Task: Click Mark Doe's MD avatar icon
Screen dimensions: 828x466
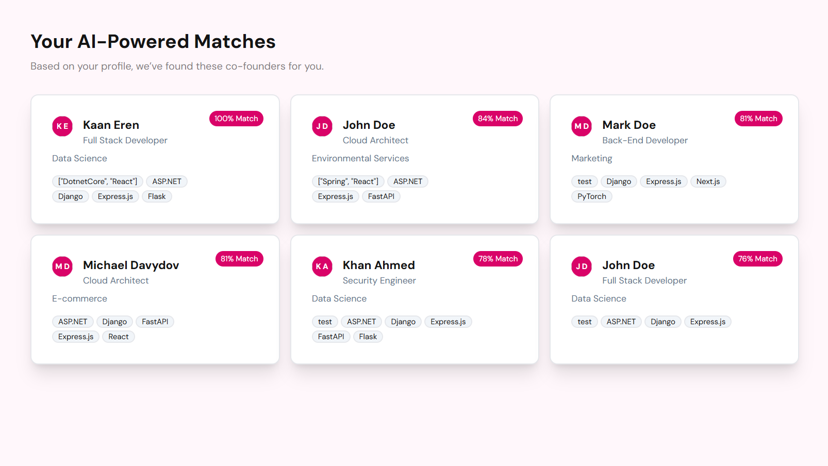Action: pos(582,126)
